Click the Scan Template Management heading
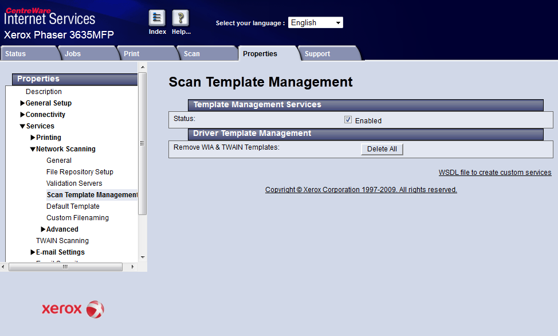 tap(261, 82)
